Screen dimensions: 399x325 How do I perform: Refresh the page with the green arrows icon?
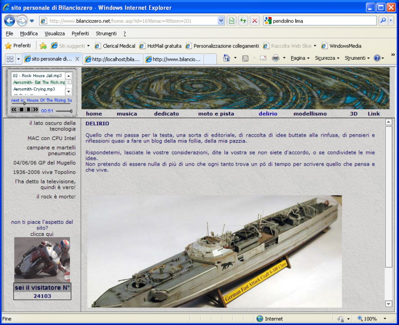pos(243,21)
